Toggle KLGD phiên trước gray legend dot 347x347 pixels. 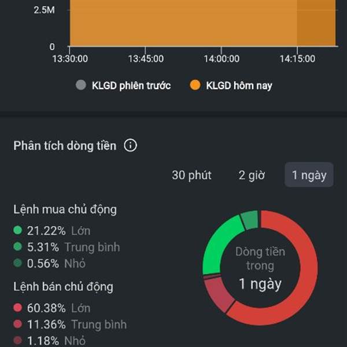click(81, 85)
